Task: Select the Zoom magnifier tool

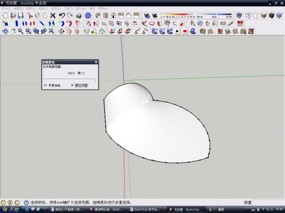Action: pos(21,31)
